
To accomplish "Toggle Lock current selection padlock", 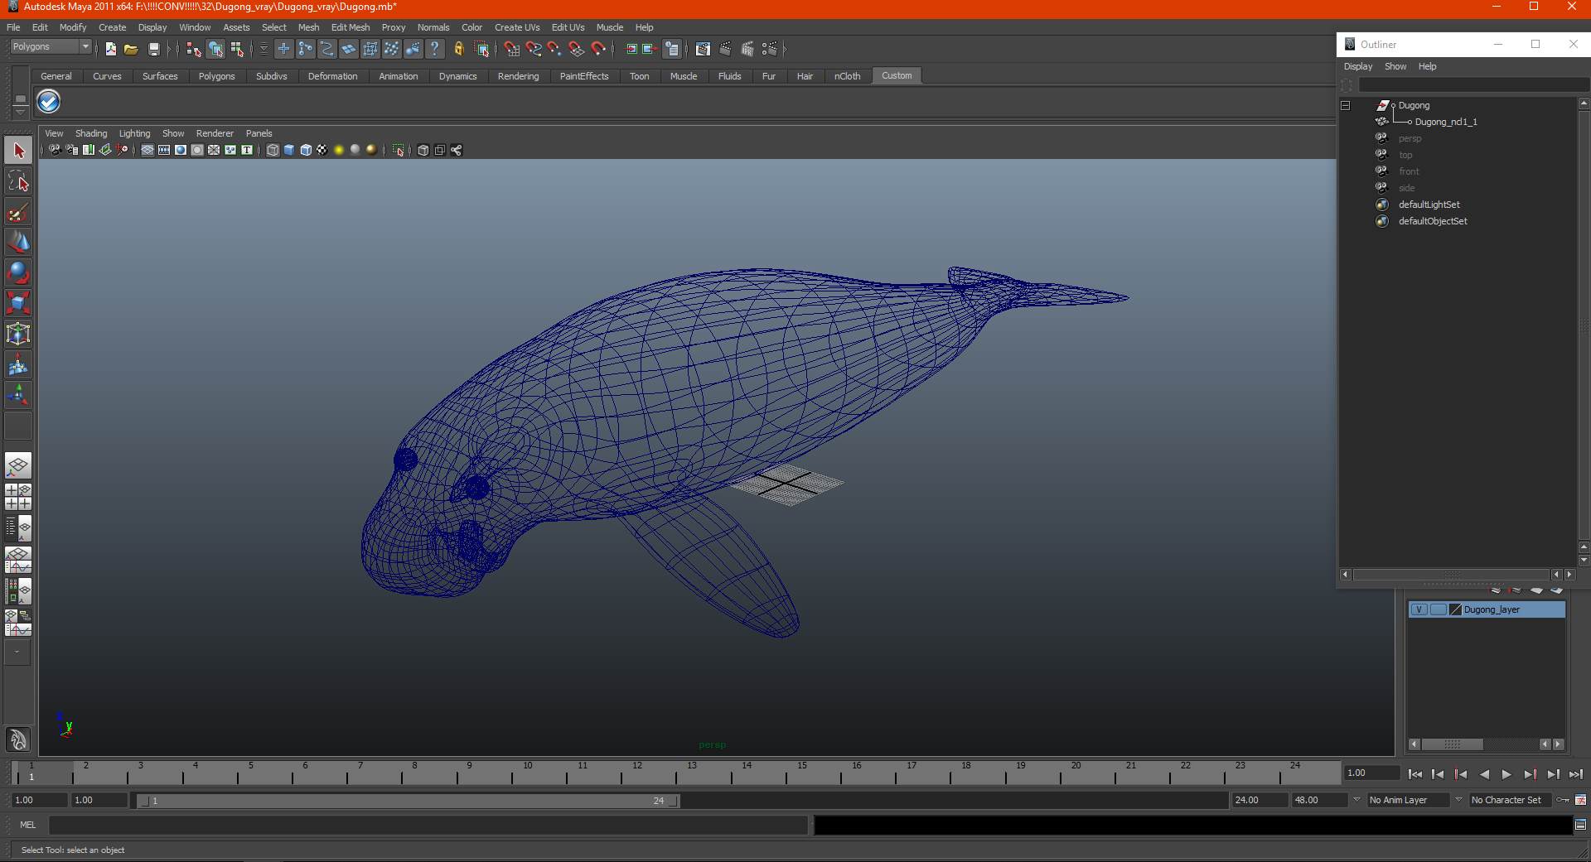I will coord(459,49).
